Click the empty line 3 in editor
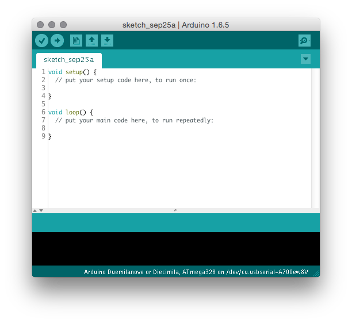This screenshot has height=323, width=352. click(179, 88)
